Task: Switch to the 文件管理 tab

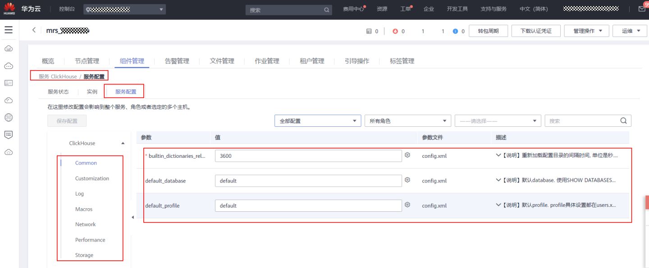Action: pos(222,61)
